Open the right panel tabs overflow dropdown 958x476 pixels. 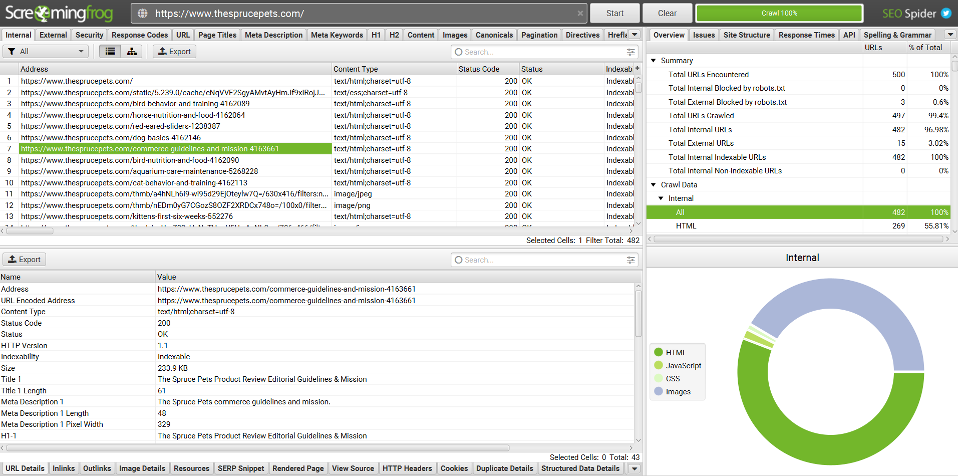(x=950, y=35)
